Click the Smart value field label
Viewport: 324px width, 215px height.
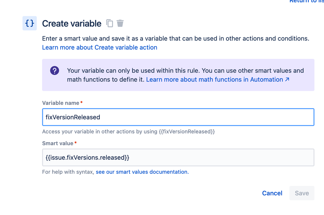57,143
